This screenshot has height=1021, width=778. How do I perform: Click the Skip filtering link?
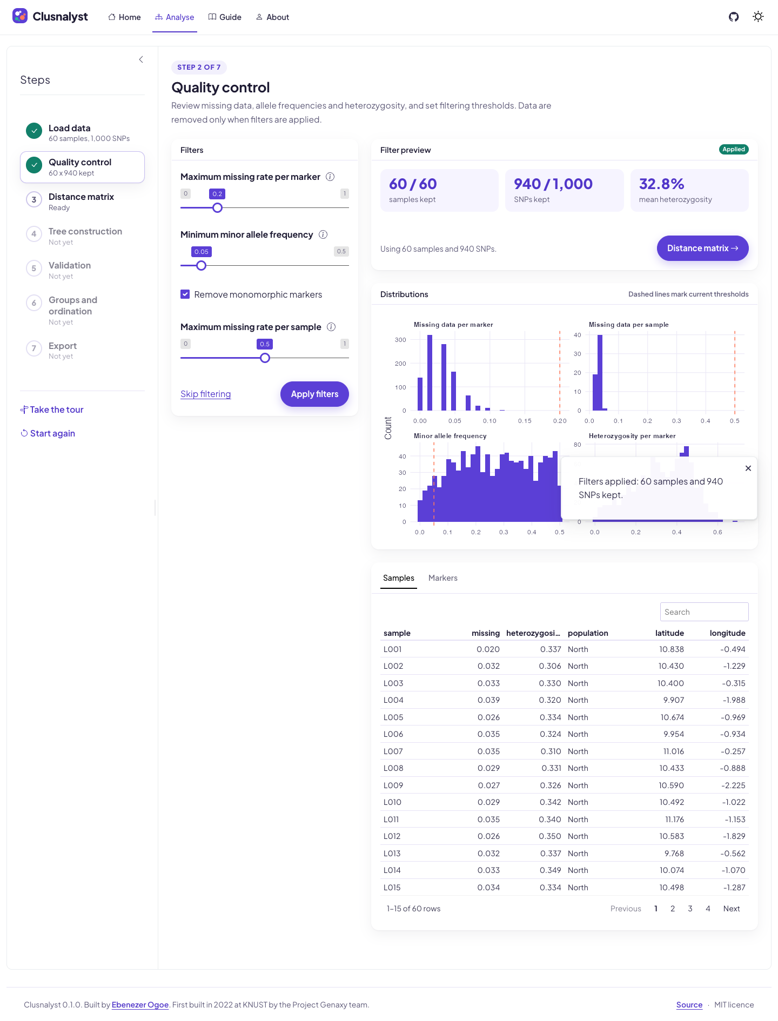click(206, 394)
